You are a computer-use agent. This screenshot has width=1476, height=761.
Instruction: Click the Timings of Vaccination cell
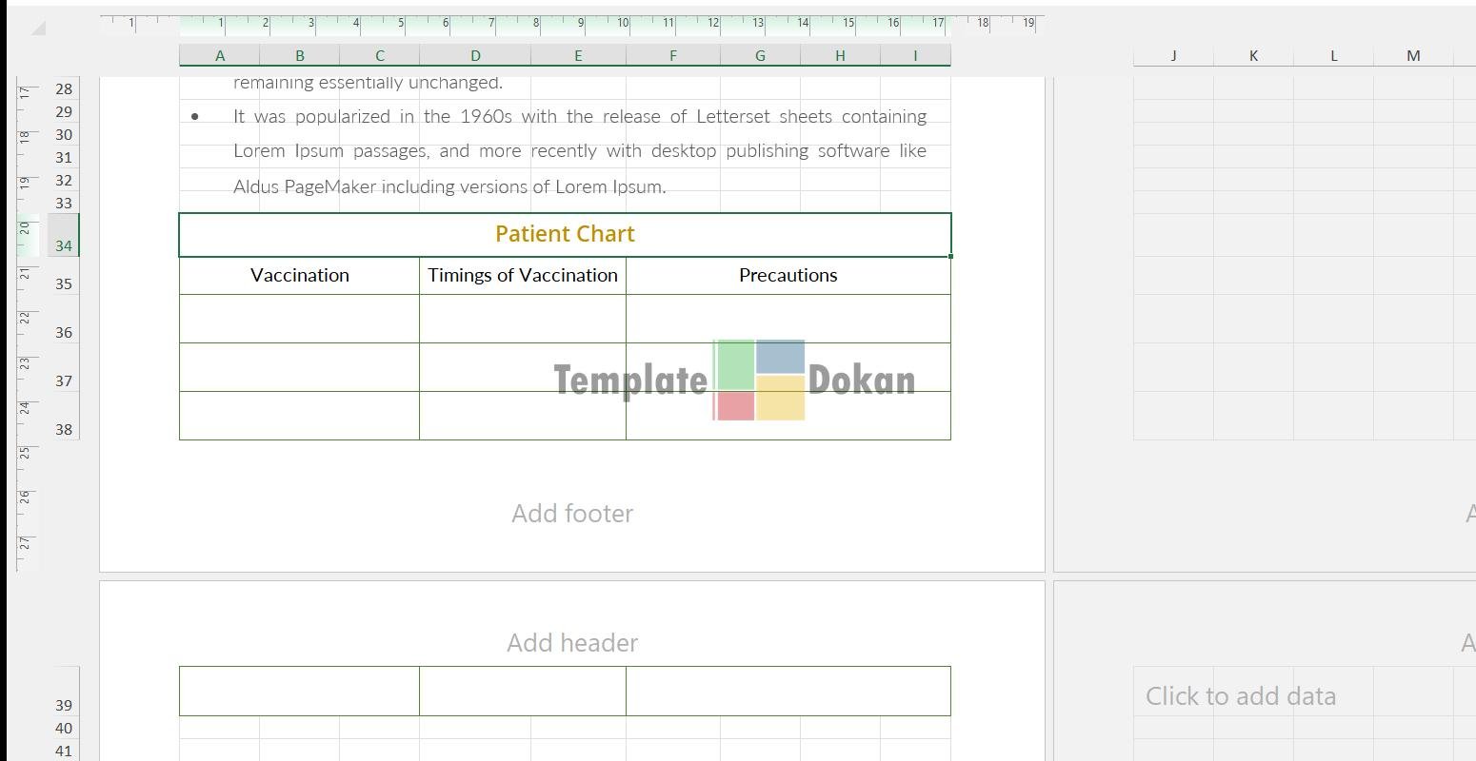coord(523,276)
